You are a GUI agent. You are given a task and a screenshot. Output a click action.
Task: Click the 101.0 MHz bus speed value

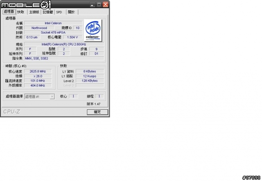pos(38,81)
